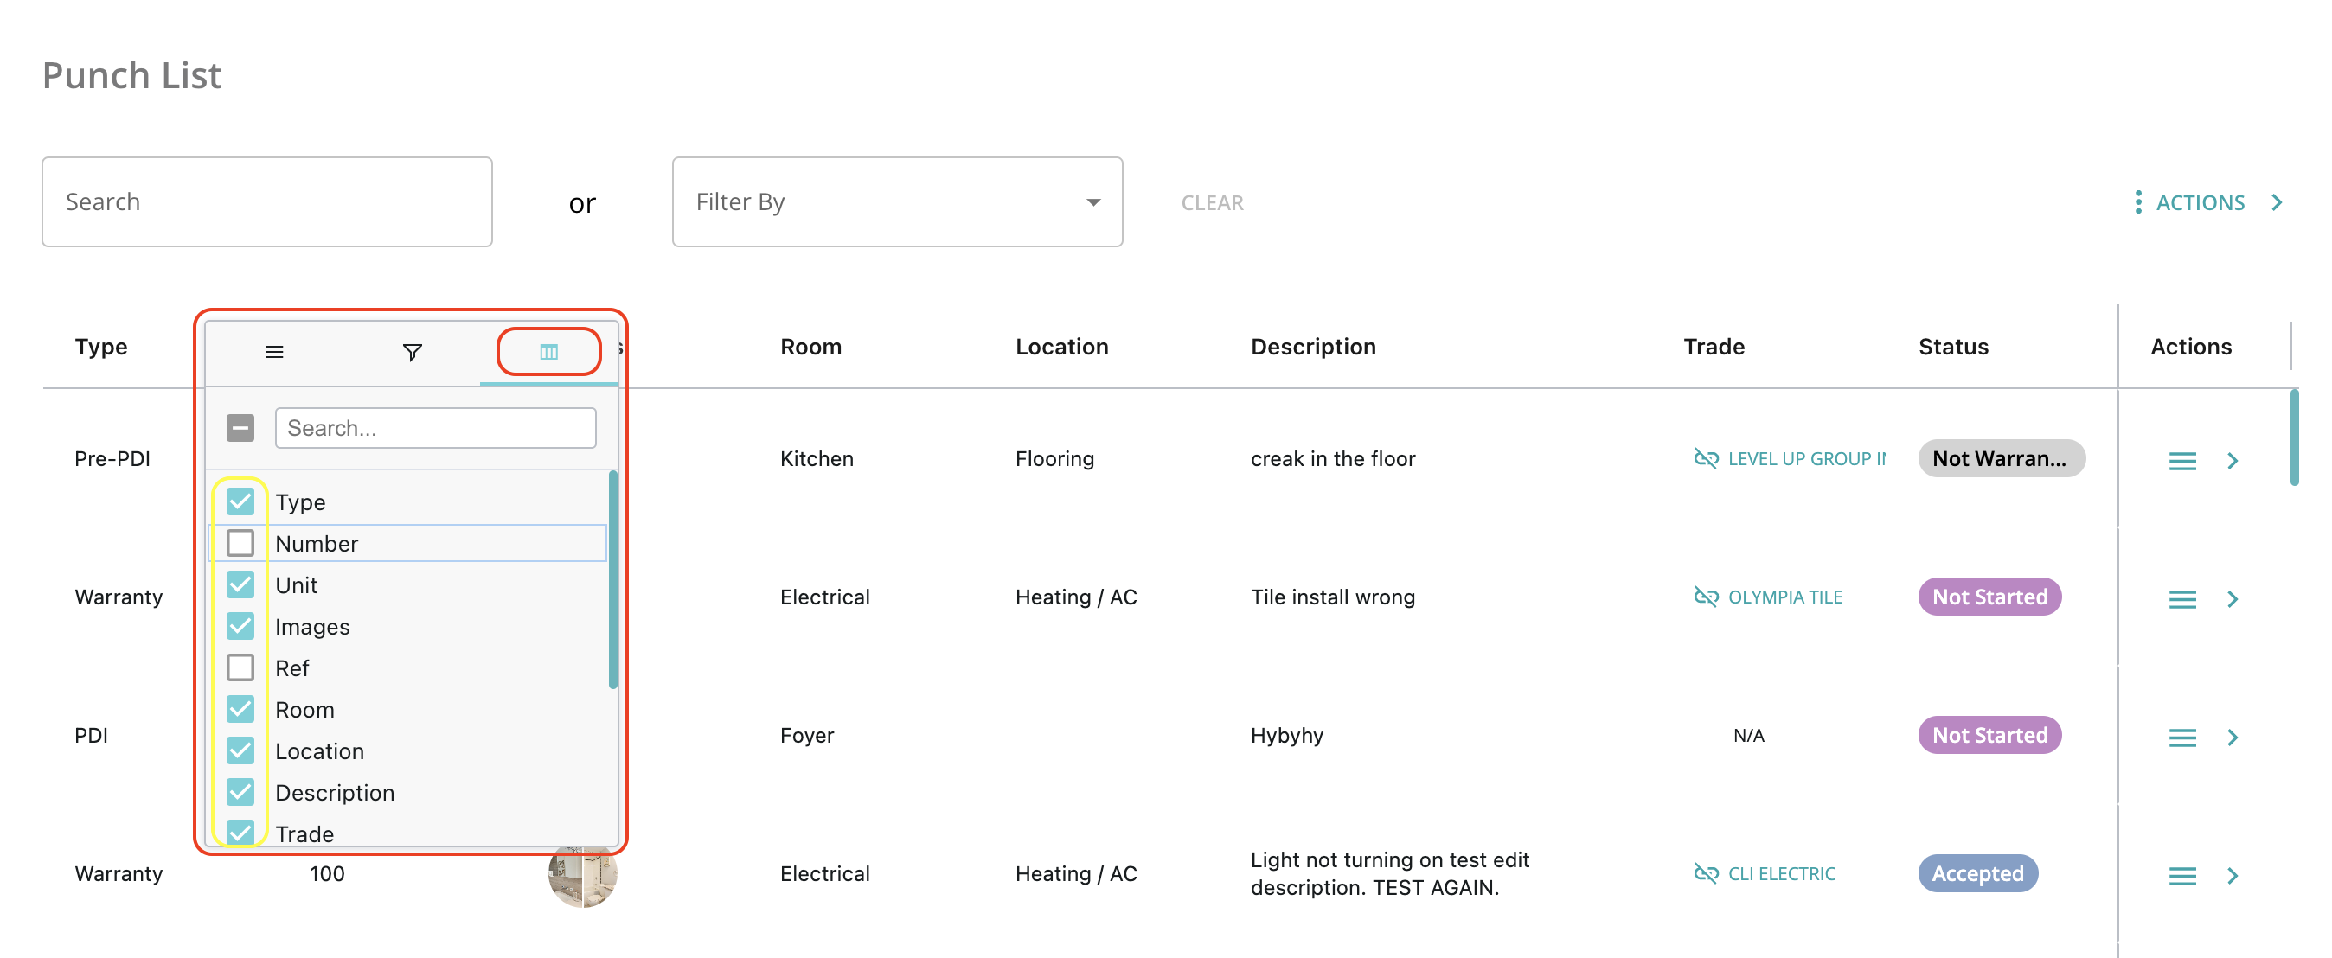Click the column chooser scrollbar
This screenshot has height=958, width=2332.
coord(613,579)
